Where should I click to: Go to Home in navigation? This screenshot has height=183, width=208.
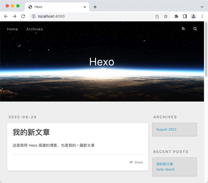[x=13, y=29]
